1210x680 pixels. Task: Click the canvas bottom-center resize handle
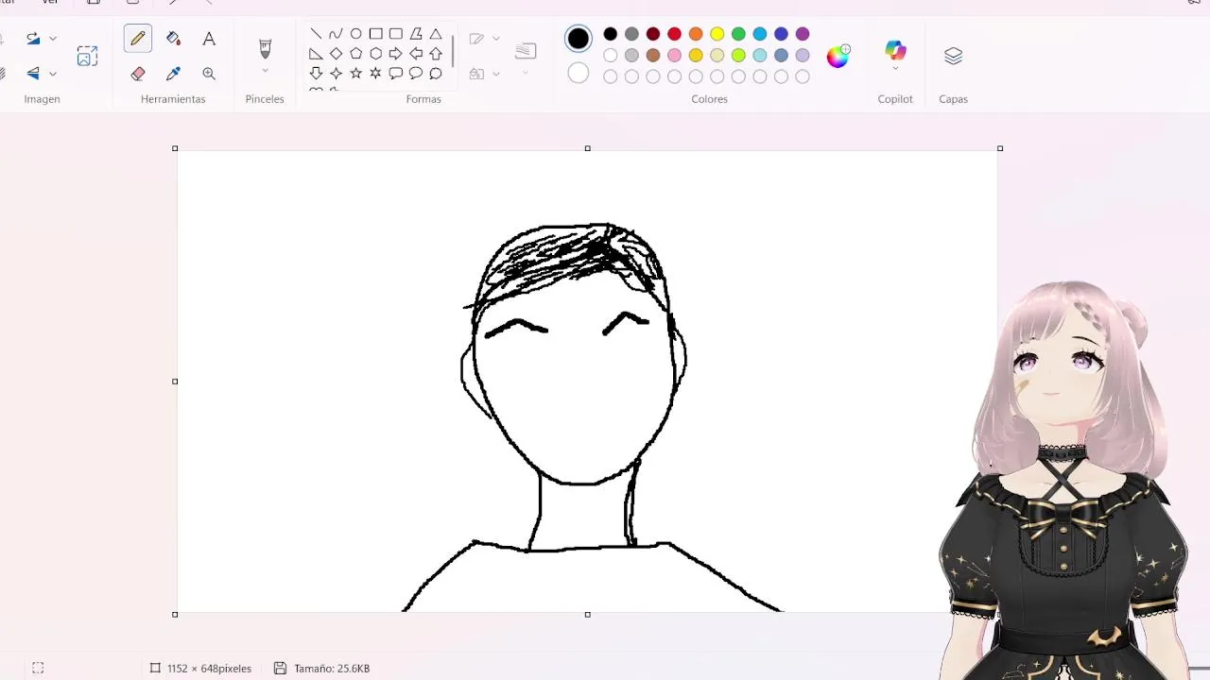point(587,615)
